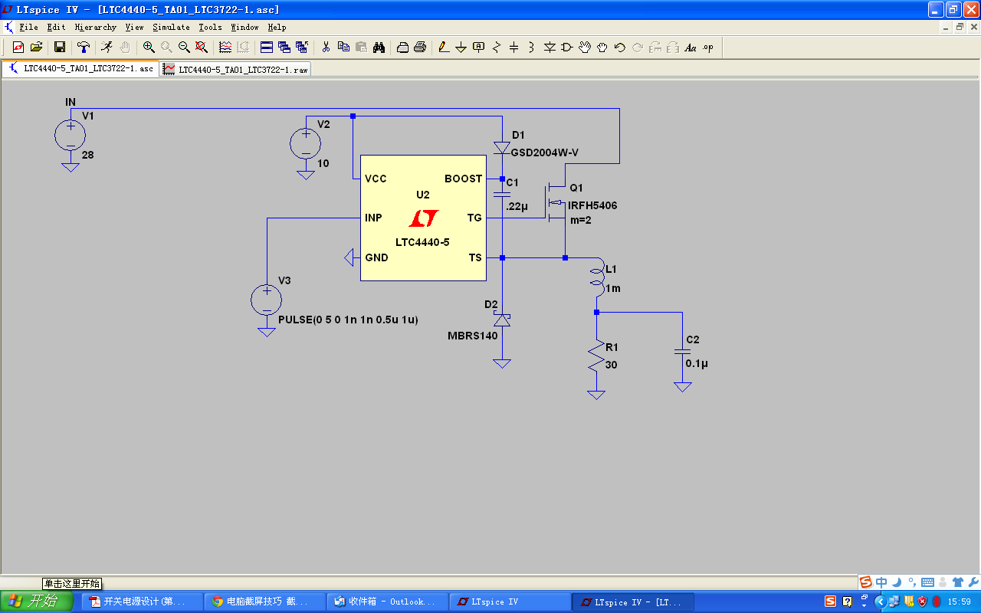
Task: Run the simulation with the running man icon
Action: point(107,48)
